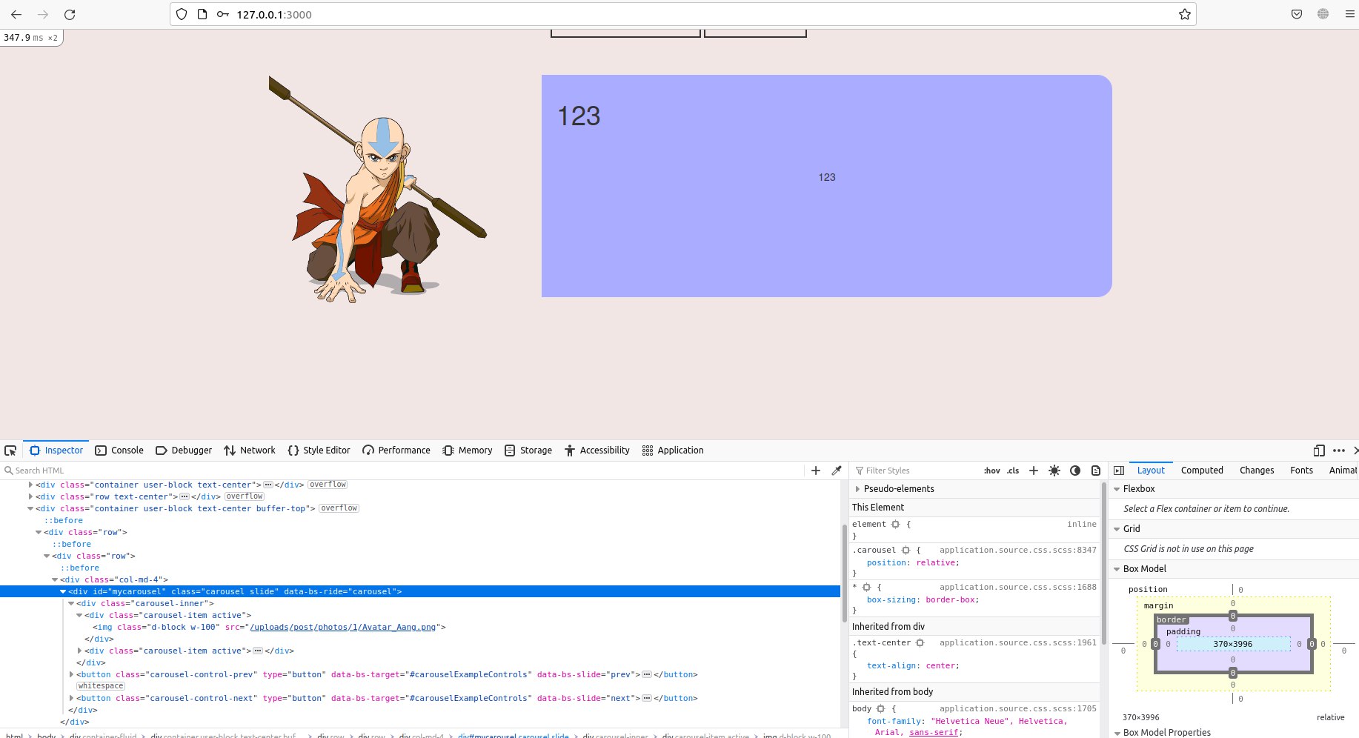1359x738 pixels.
Task: Create a new node with plus button
Action: click(816, 471)
